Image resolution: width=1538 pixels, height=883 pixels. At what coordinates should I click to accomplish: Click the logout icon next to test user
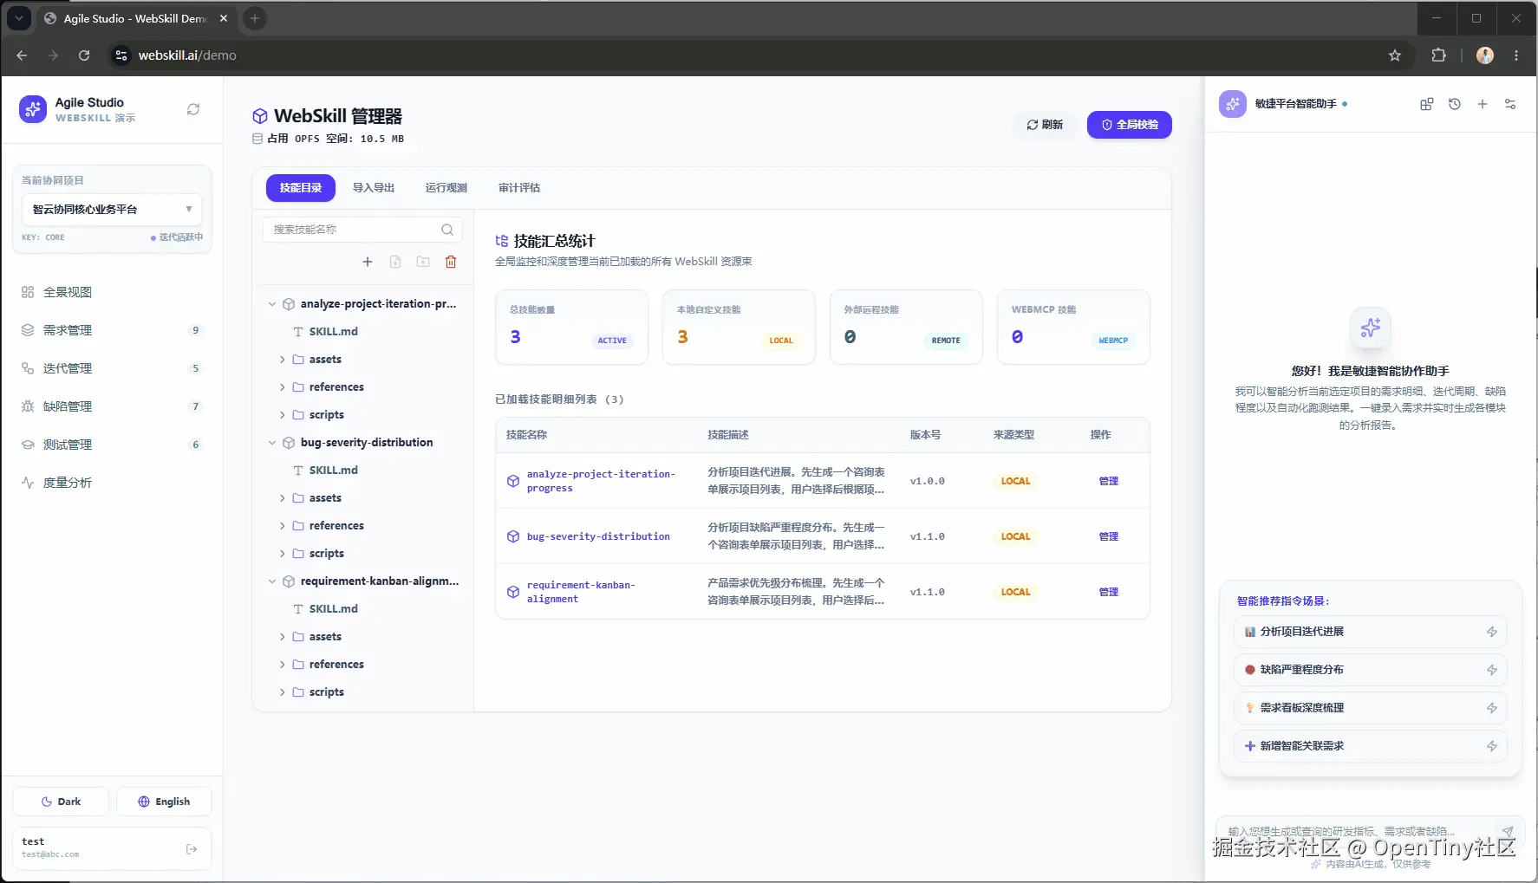click(192, 849)
